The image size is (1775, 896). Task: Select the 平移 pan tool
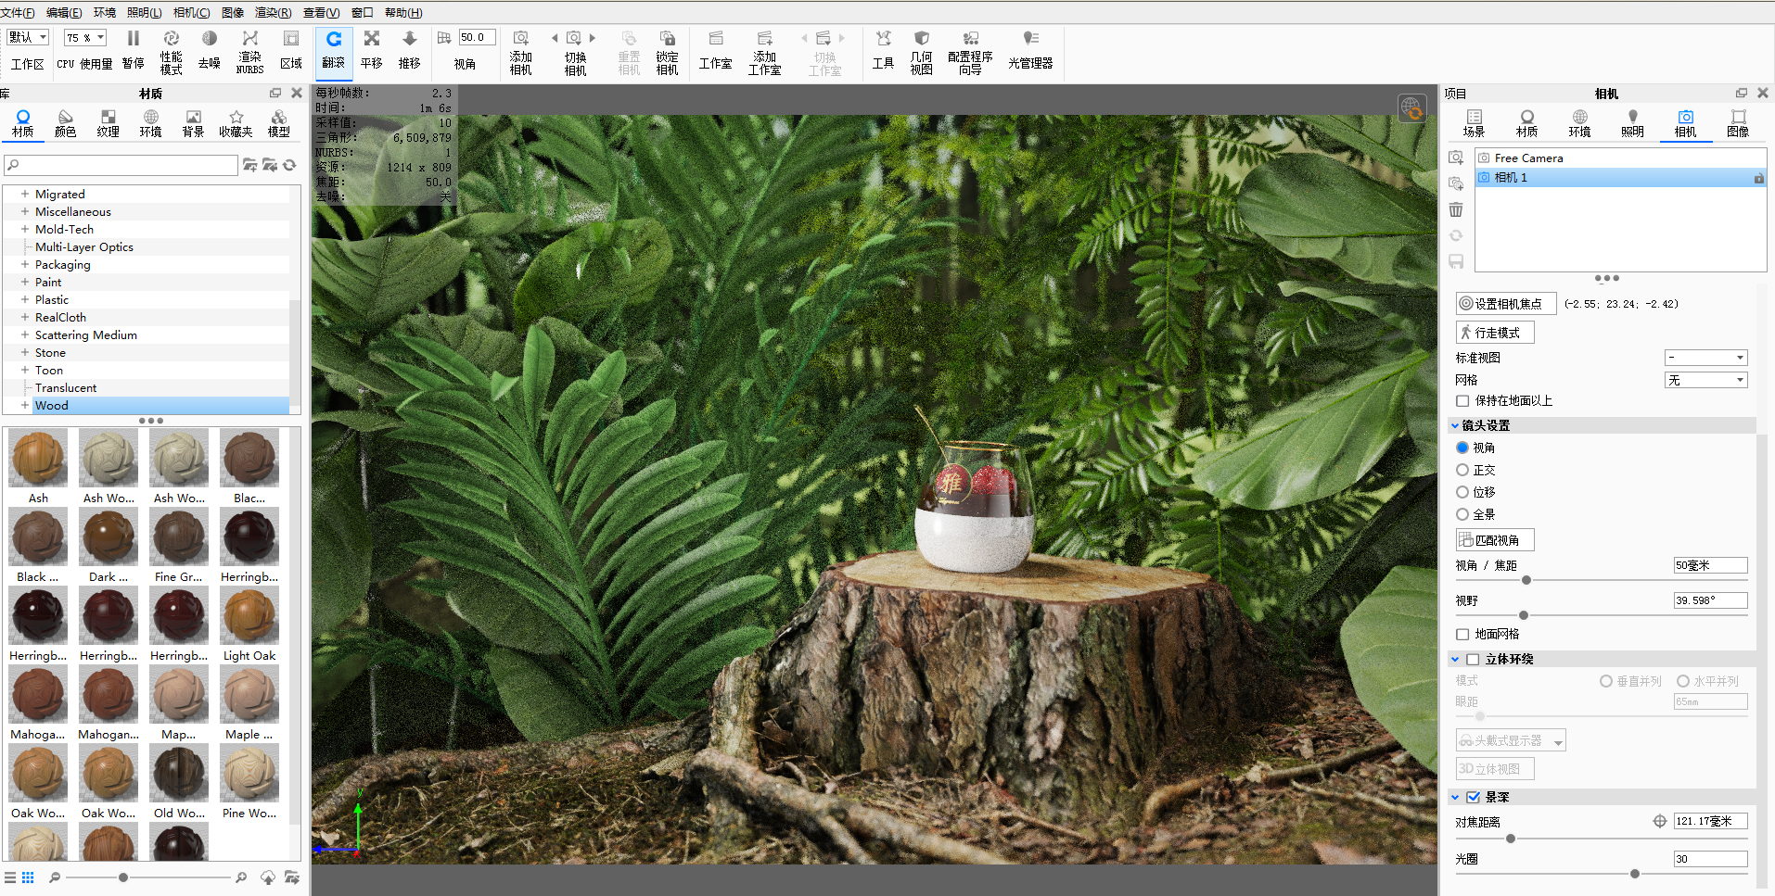pyautogui.click(x=372, y=50)
